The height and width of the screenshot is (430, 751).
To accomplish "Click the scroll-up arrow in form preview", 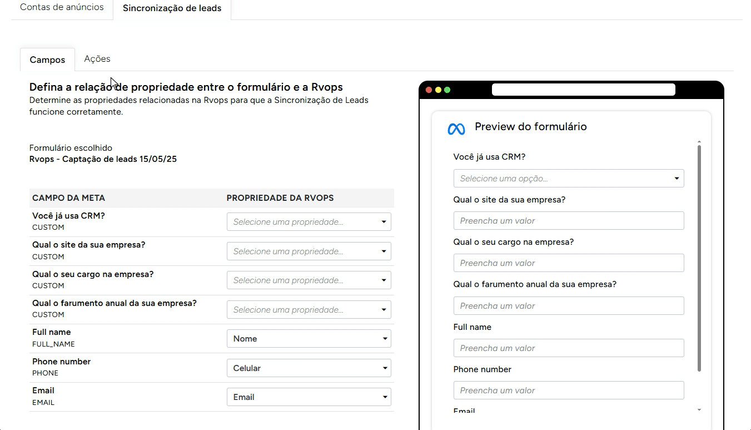I will (699, 142).
